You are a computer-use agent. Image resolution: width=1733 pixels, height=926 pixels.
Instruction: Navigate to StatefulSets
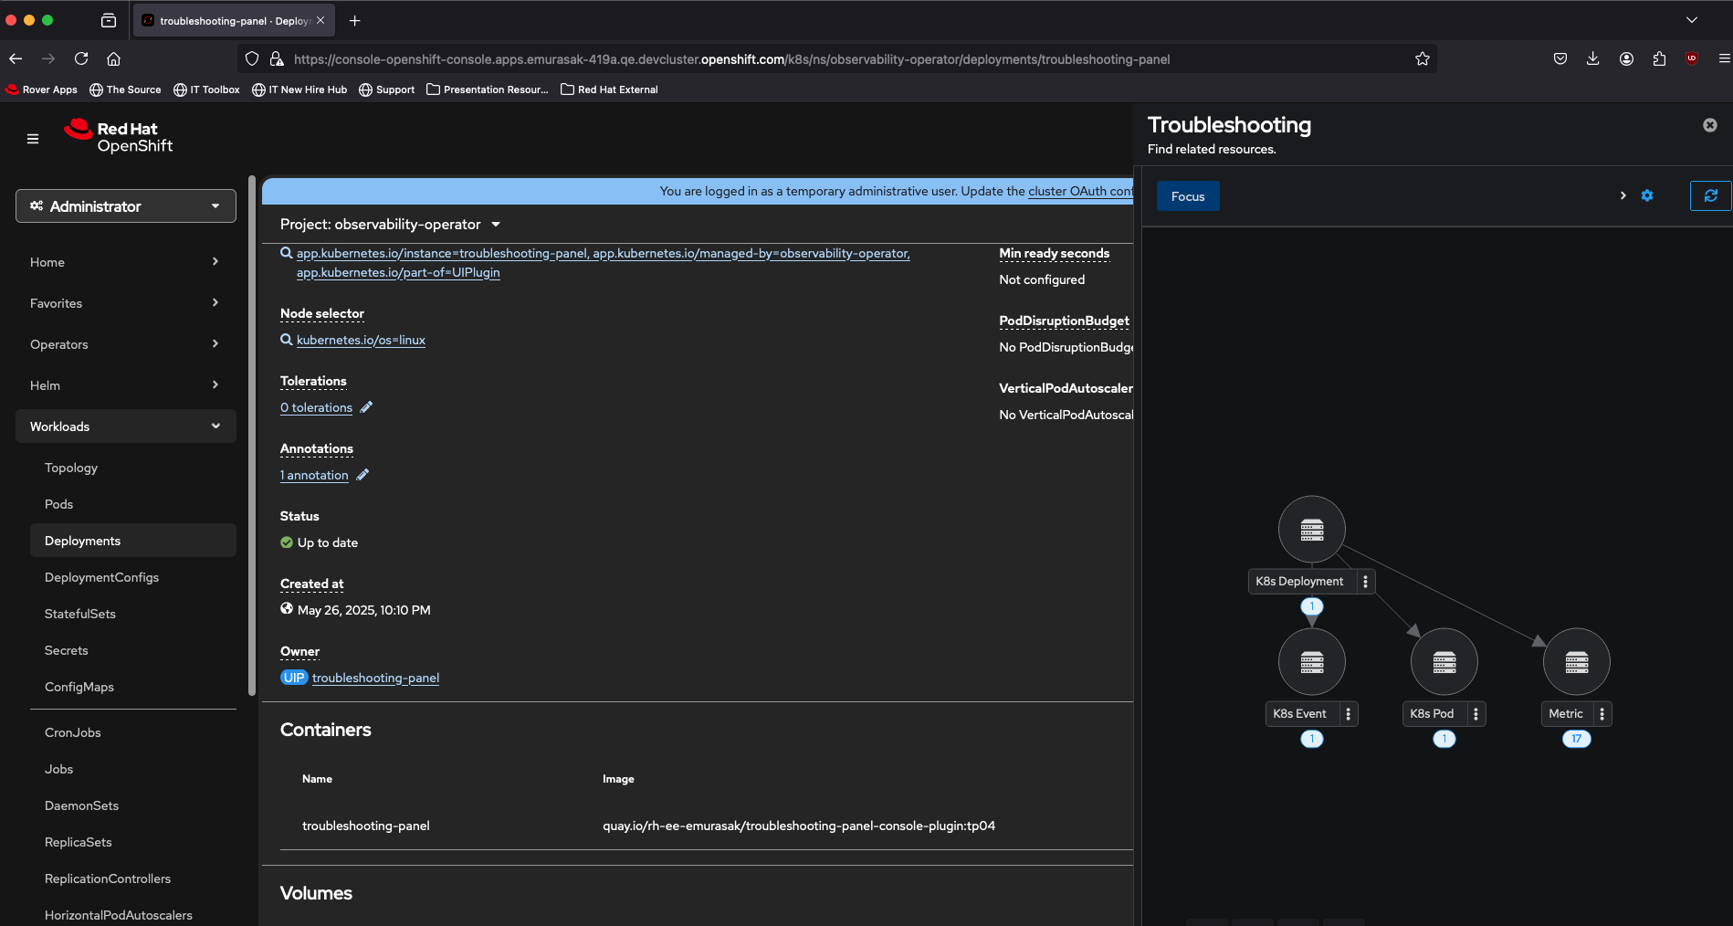pyautogui.click(x=80, y=614)
